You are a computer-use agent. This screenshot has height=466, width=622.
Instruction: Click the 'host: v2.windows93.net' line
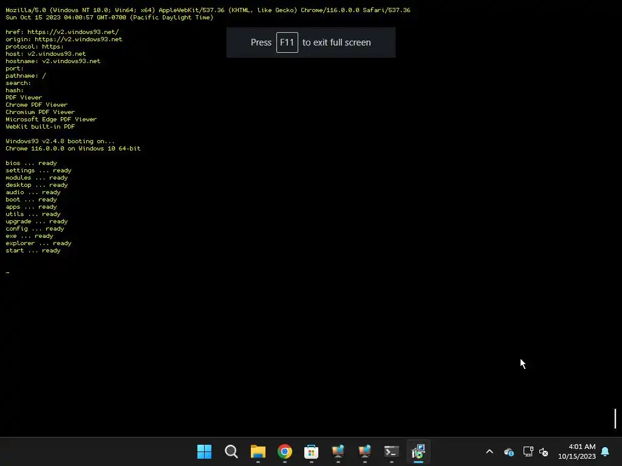(x=46, y=54)
